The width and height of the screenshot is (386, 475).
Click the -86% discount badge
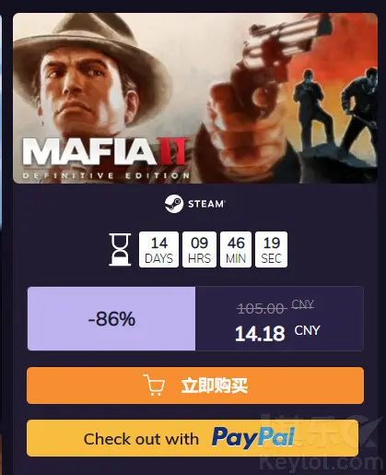[111, 318]
